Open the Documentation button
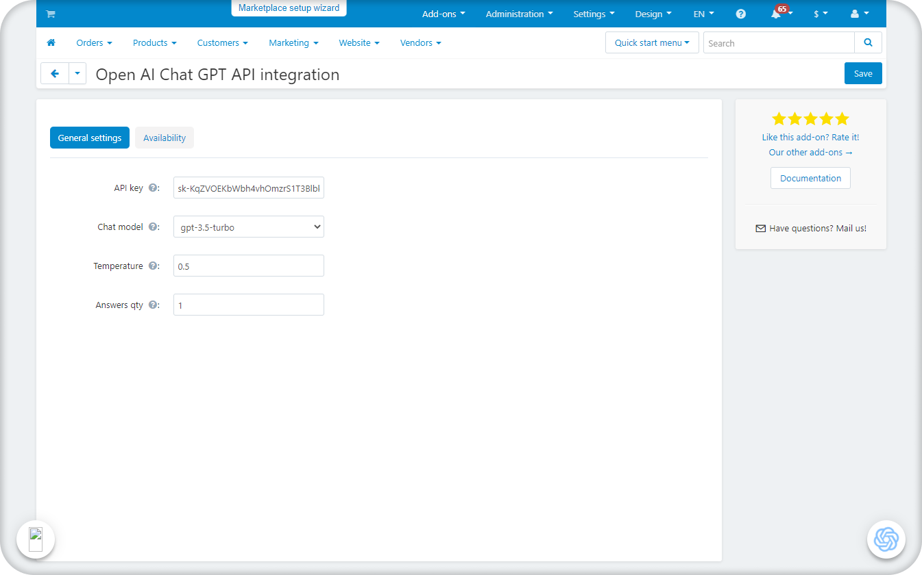 [810, 178]
